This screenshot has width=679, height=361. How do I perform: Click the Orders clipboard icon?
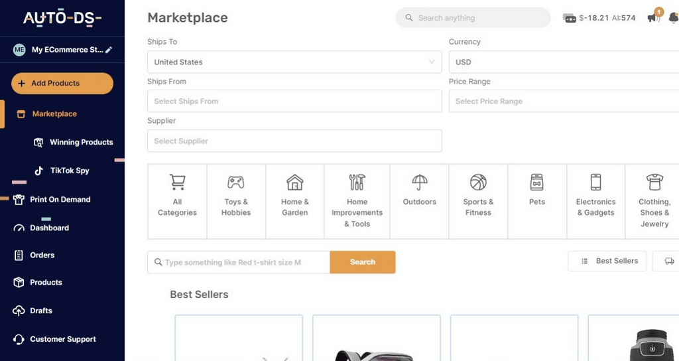[x=19, y=255]
